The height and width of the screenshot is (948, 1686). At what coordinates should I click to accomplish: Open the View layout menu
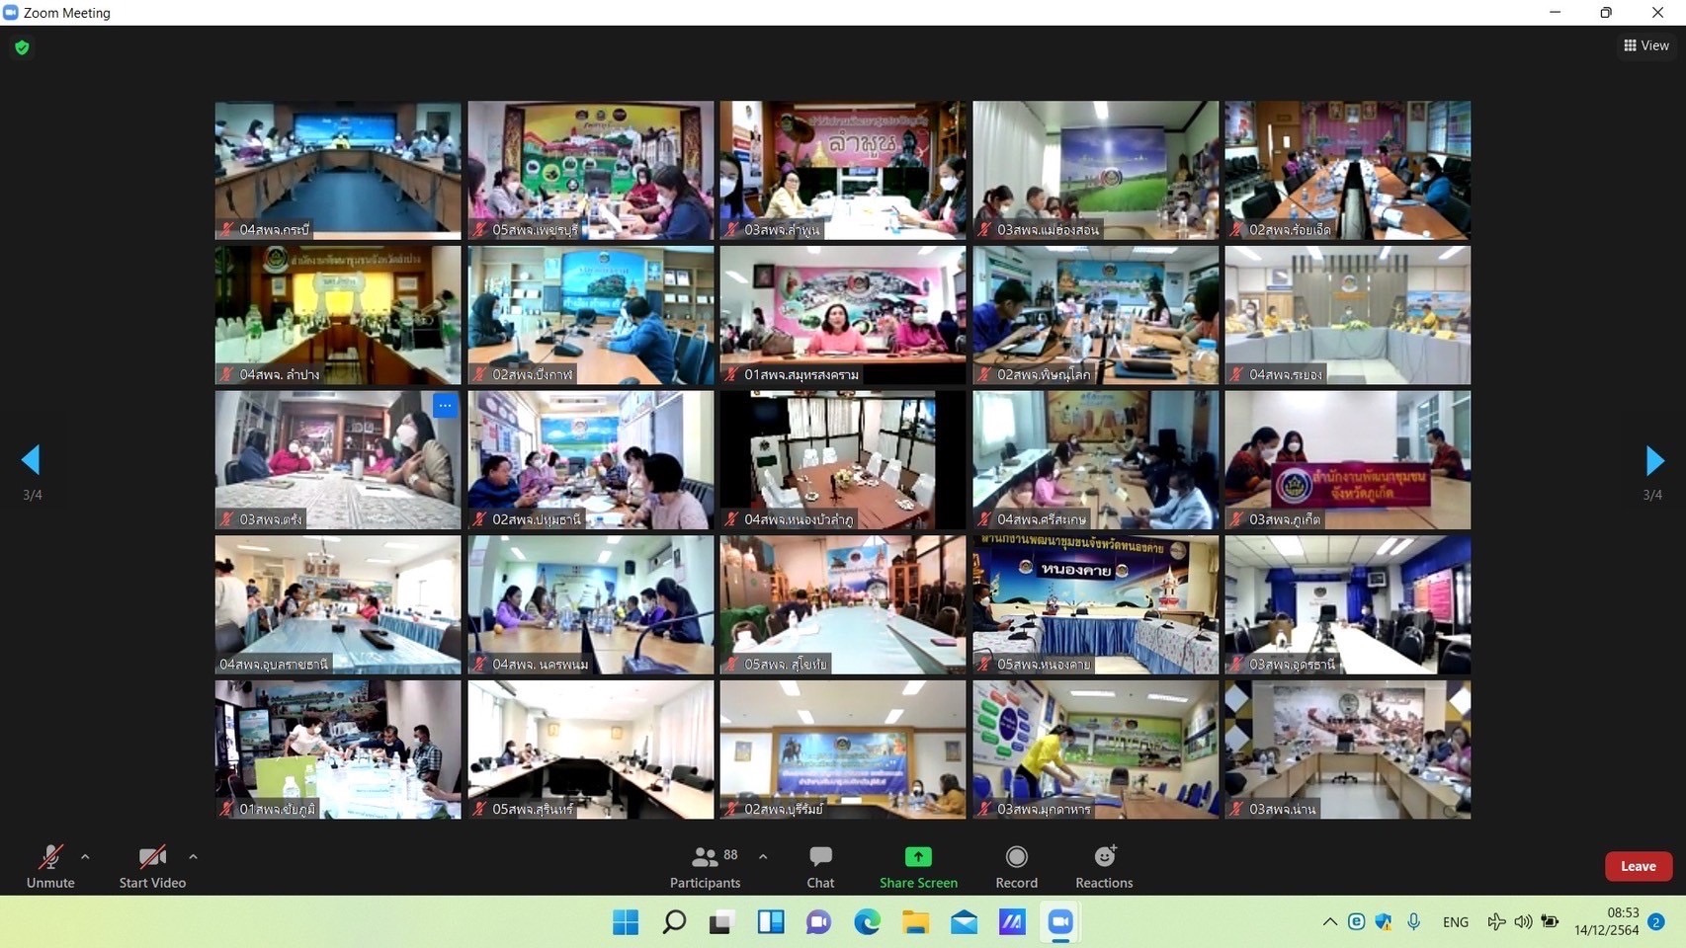(1646, 45)
